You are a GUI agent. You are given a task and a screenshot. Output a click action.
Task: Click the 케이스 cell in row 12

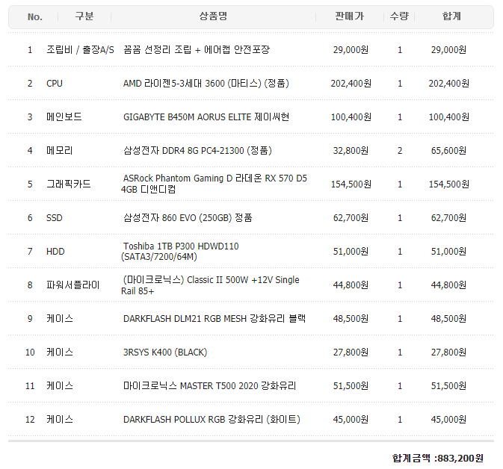pos(60,420)
